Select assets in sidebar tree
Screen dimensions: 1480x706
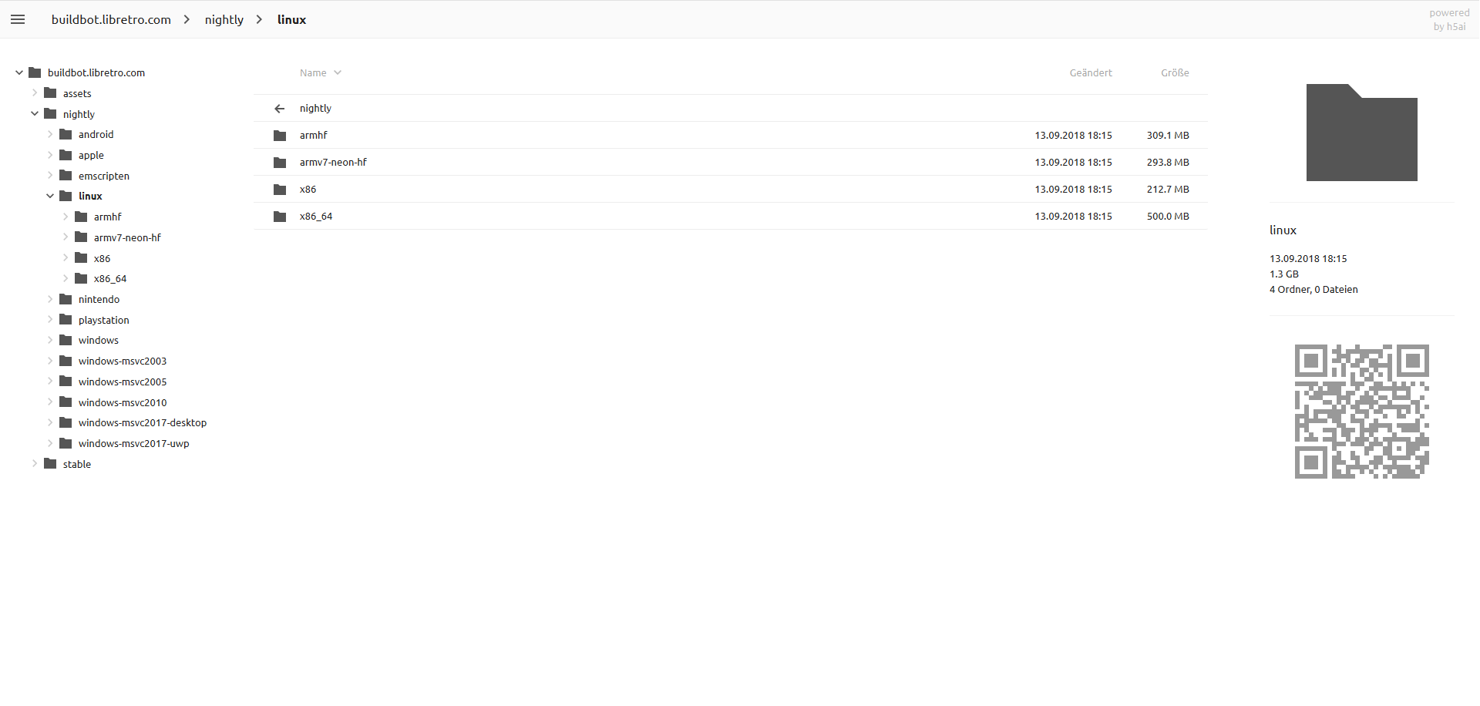coord(77,93)
